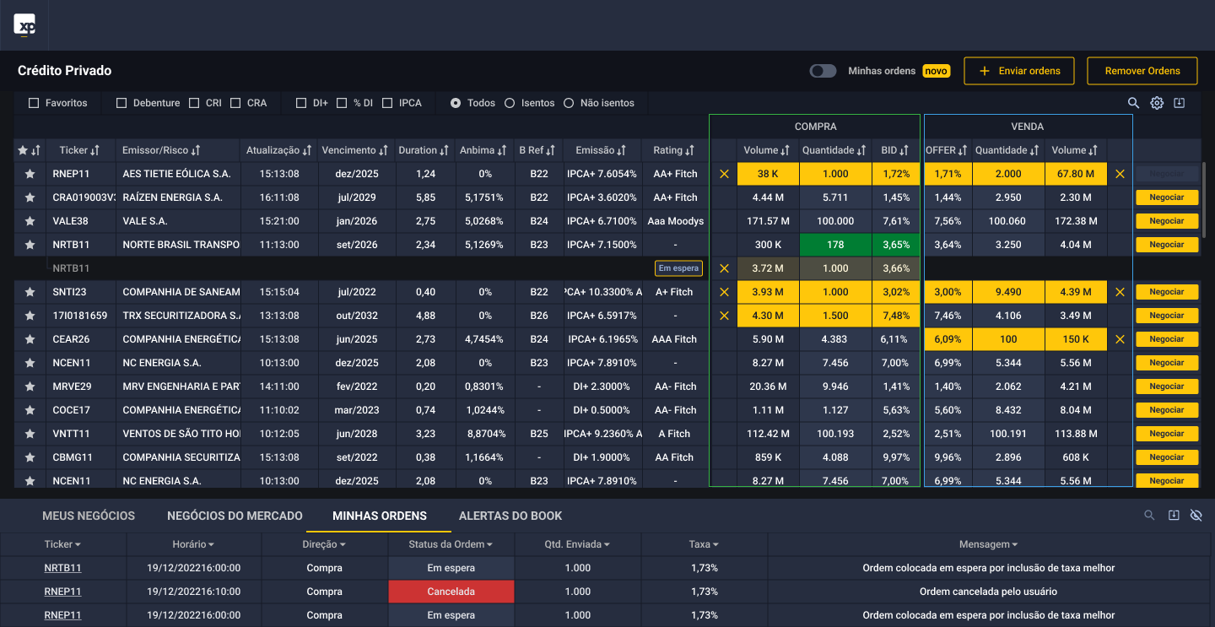
Task: Switch to Negócios do Mercado tab
Action: tap(235, 516)
